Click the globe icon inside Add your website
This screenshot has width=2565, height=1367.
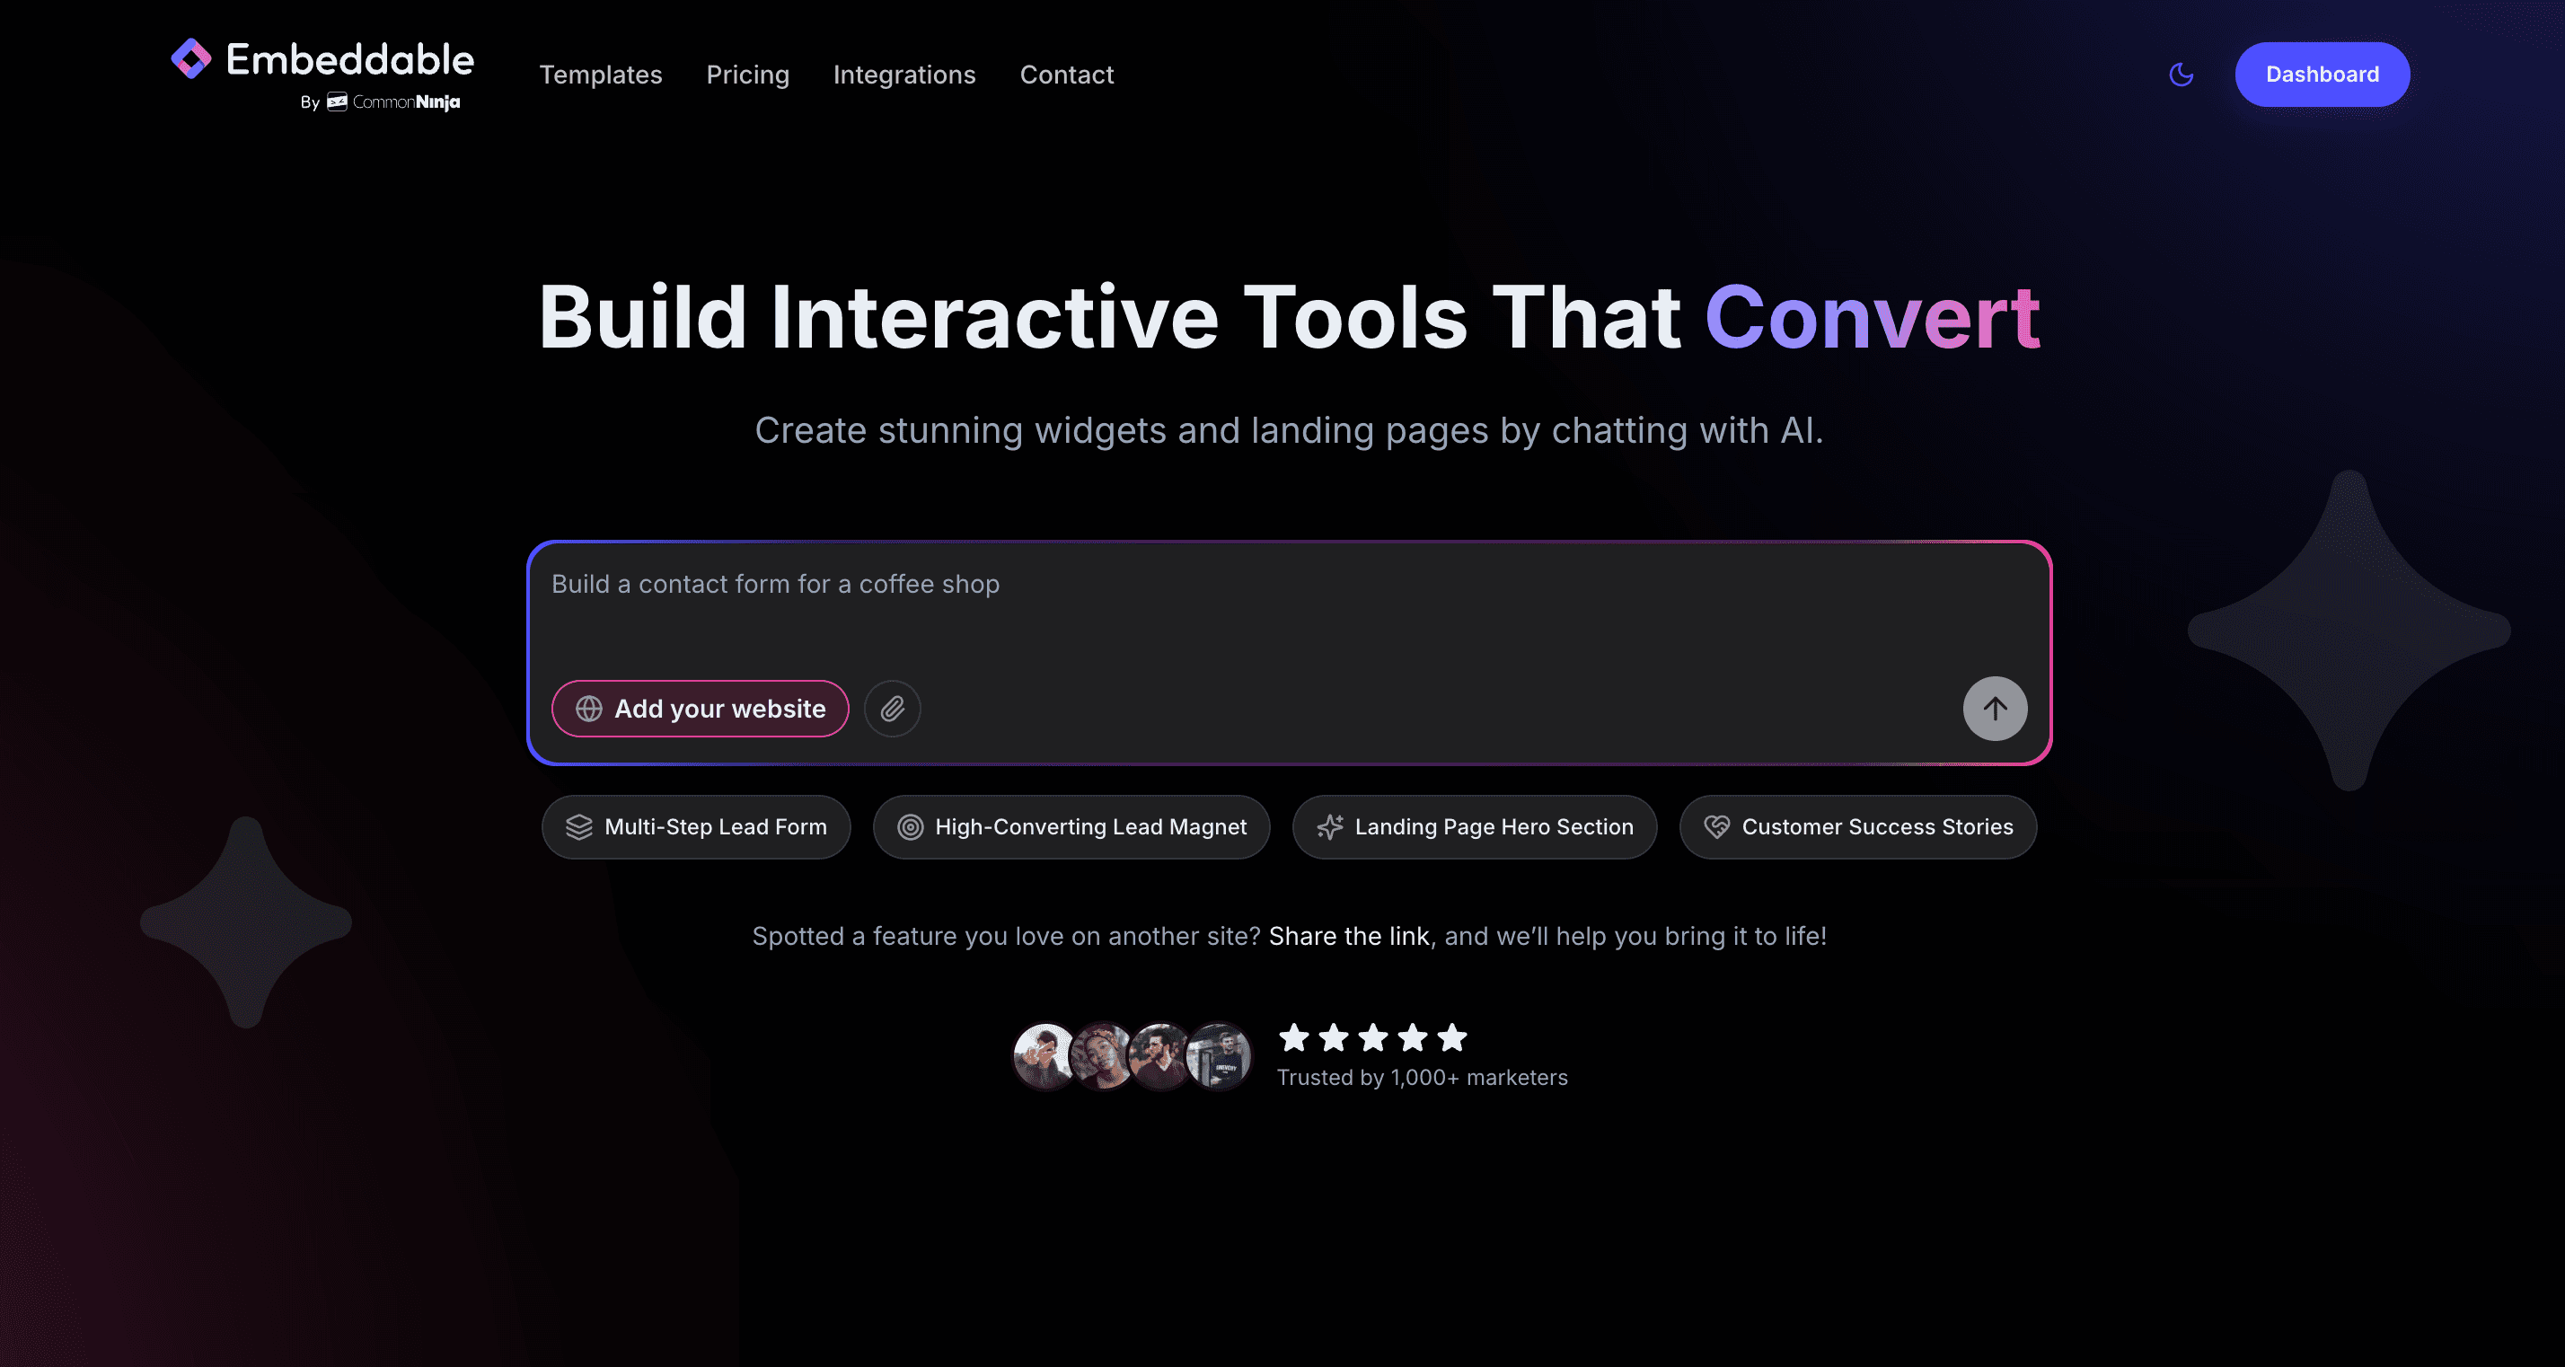pos(587,709)
